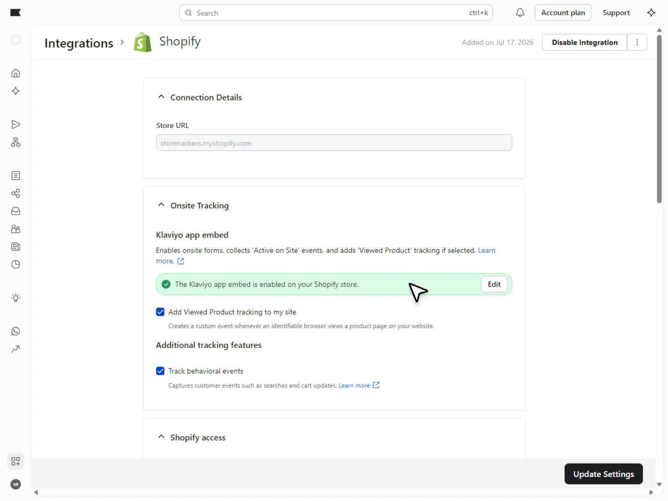668x501 pixels.
Task: Uncheck Add Viewed Product tracking checkbox
Action: click(160, 312)
